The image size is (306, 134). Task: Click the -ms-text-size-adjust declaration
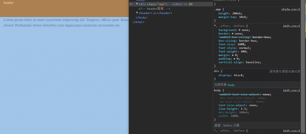(x=241, y=102)
